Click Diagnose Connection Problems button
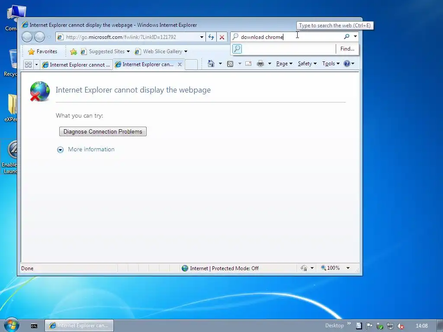Image resolution: width=443 pixels, height=332 pixels. coord(103,131)
